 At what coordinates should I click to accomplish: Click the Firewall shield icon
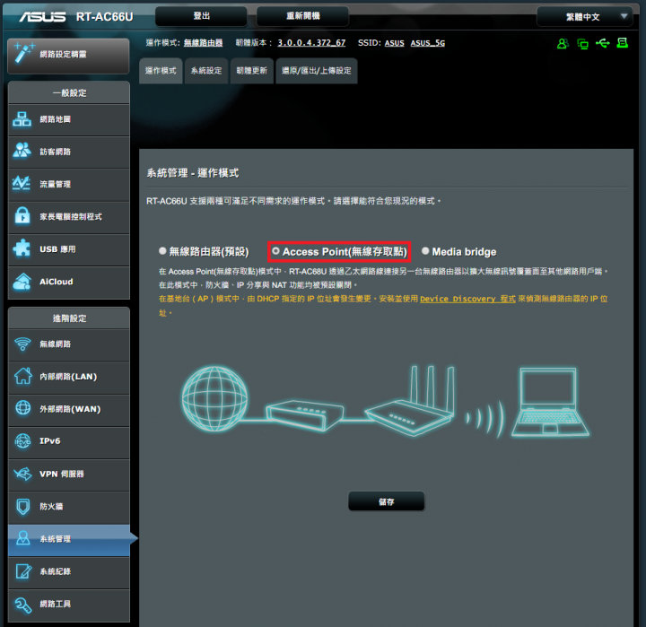tap(23, 507)
